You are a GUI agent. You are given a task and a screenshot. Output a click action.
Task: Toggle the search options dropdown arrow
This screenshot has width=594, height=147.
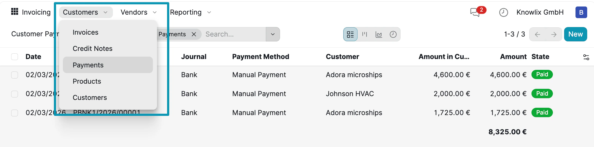pyautogui.click(x=273, y=34)
